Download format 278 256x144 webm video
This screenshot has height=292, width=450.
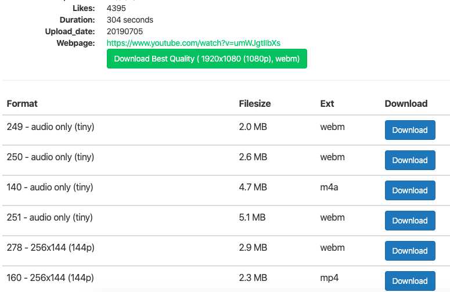[410, 251]
